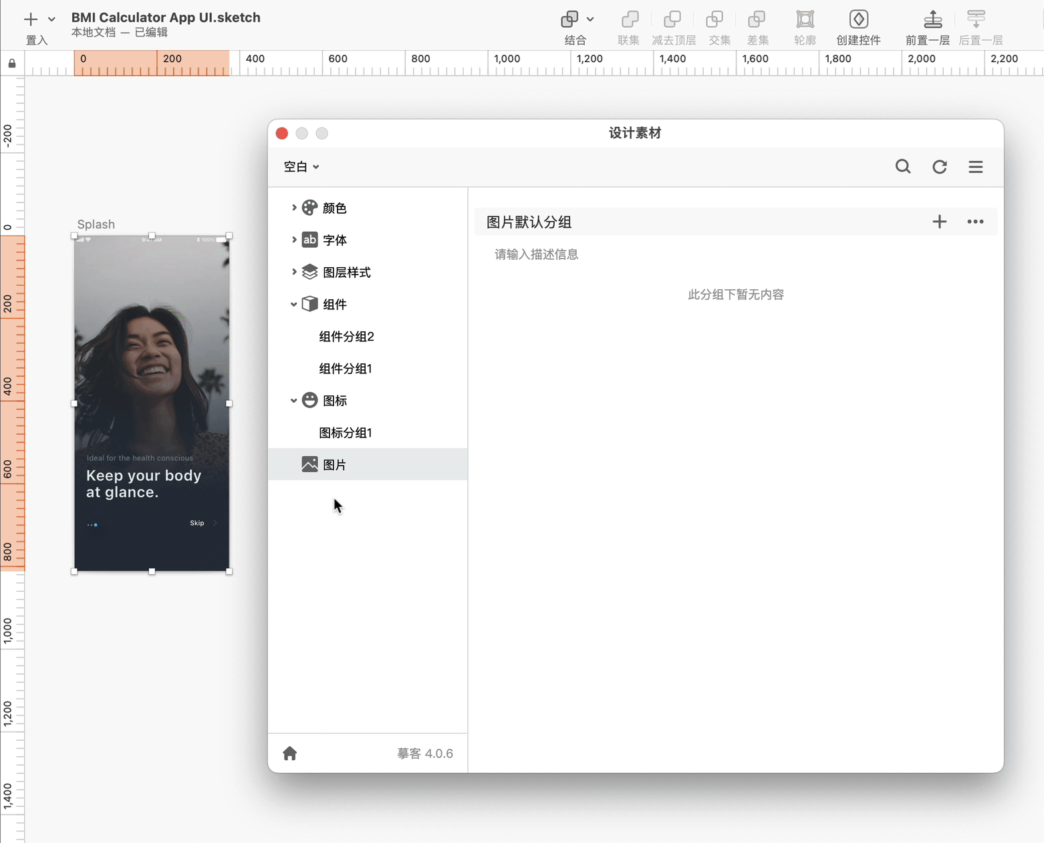This screenshot has width=1044, height=843.
Task: Open the 置入 insert dropdown arrow
Action: (51, 19)
